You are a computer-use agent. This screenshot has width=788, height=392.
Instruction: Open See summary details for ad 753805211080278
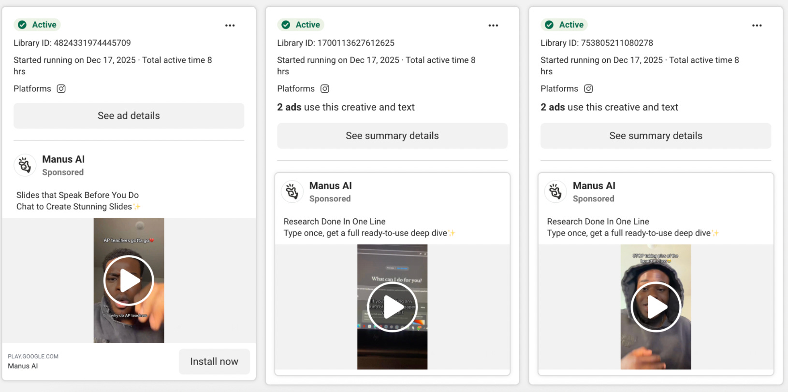656,136
